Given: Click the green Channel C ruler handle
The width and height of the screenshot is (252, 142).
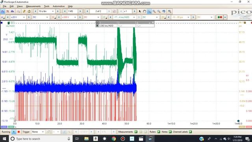Looking at the screenshot, I should (x=9, y=23).
